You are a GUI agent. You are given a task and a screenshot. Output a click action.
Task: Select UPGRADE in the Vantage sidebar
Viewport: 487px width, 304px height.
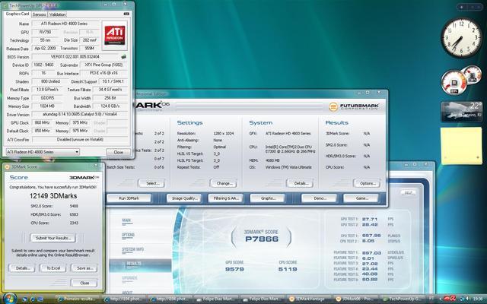pos(129,278)
